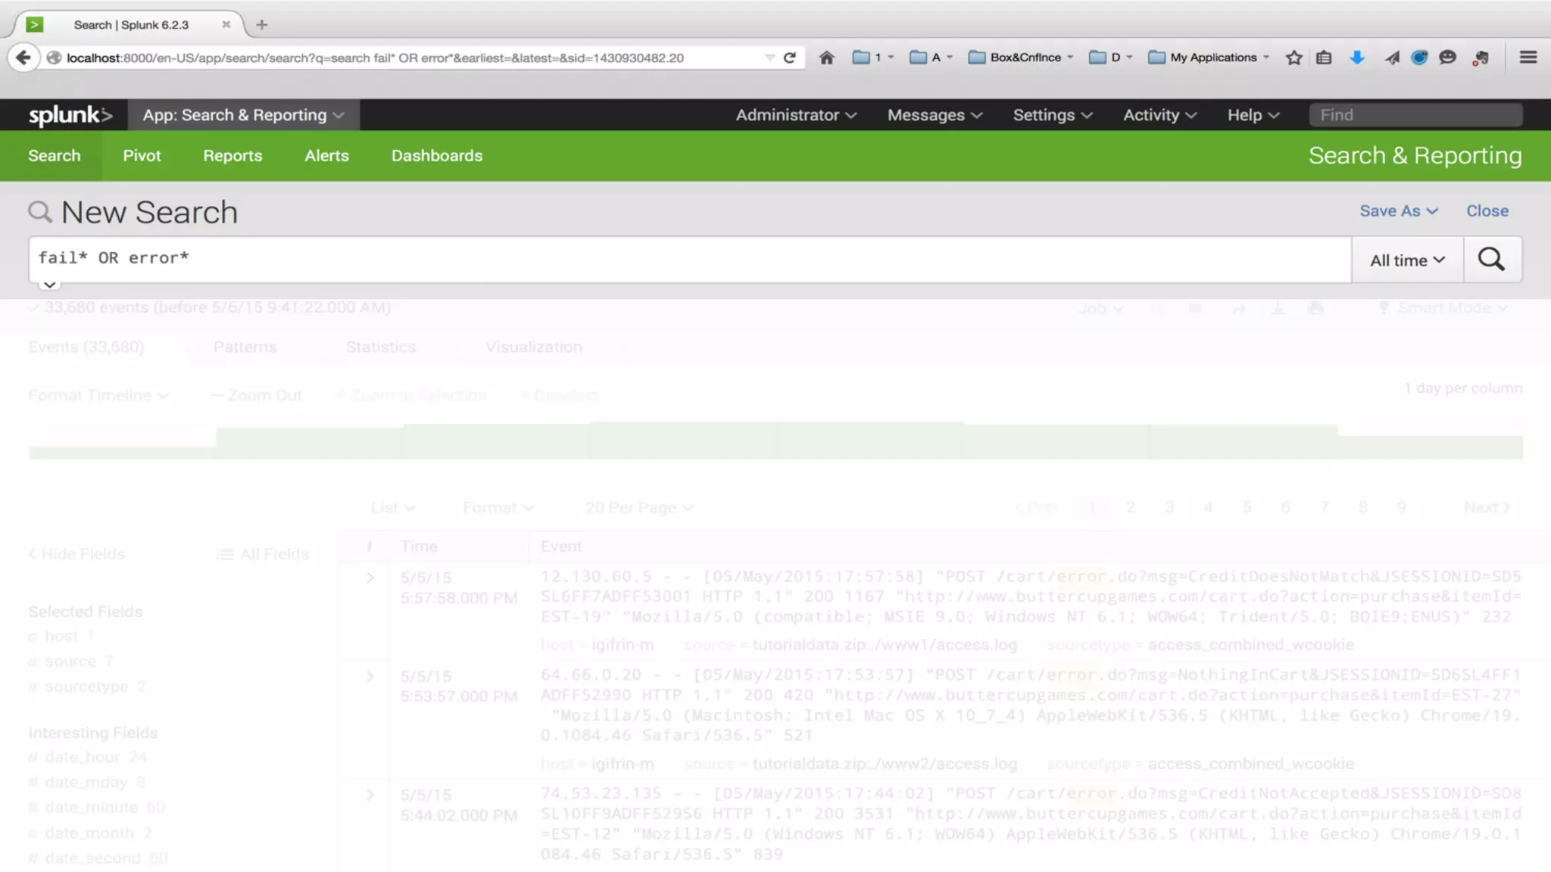
Task: Open Messages menu
Action: [935, 115]
